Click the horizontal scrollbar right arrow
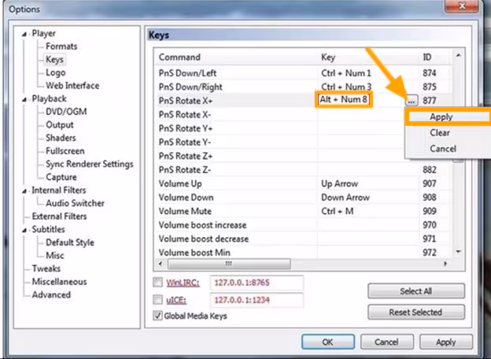The height and width of the screenshot is (359, 491). (x=445, y=264)
